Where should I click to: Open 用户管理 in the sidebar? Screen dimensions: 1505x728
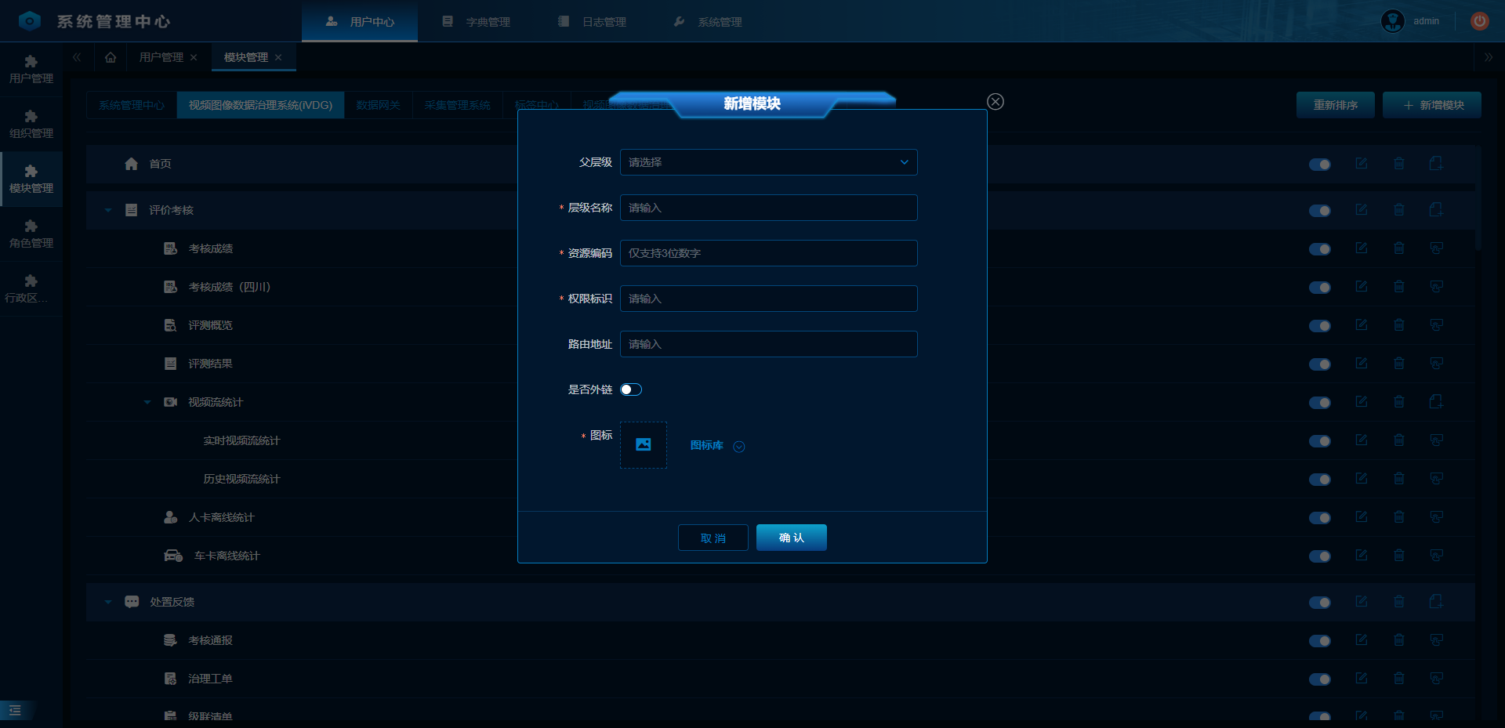(31, 70)
